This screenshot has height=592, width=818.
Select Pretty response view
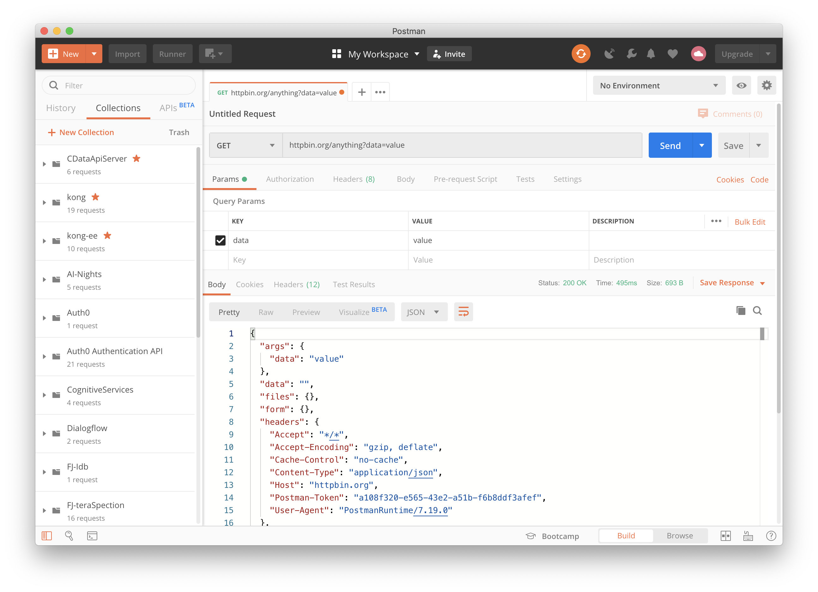229,312
